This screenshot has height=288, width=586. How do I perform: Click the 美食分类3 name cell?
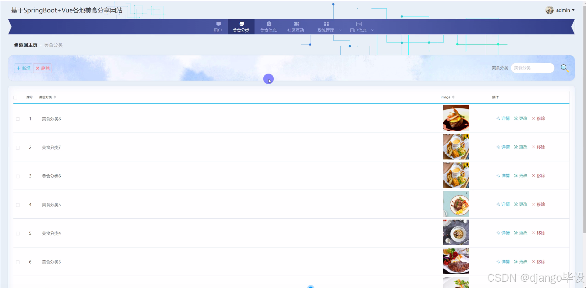click(x=51, y=262)
